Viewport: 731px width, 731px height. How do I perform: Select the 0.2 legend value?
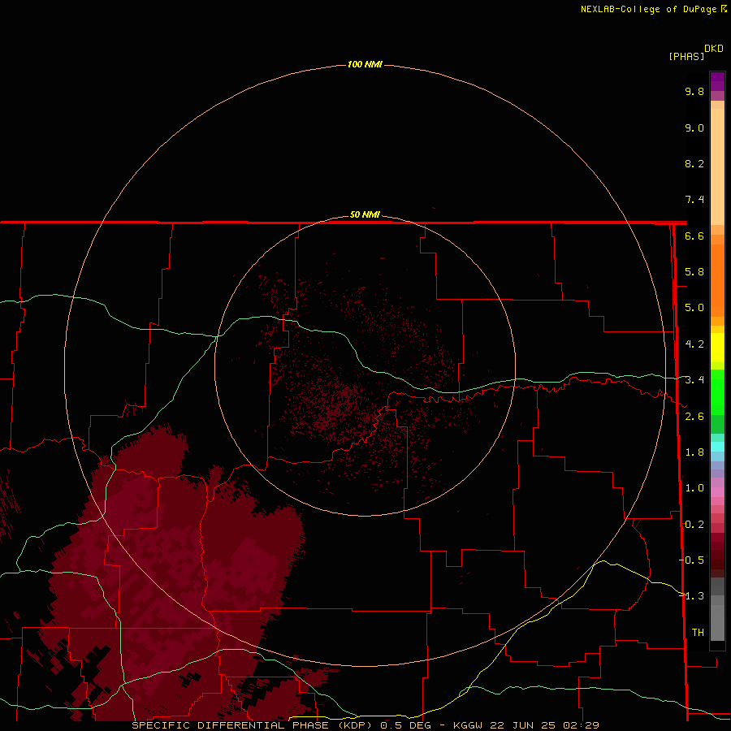point(694,525)
